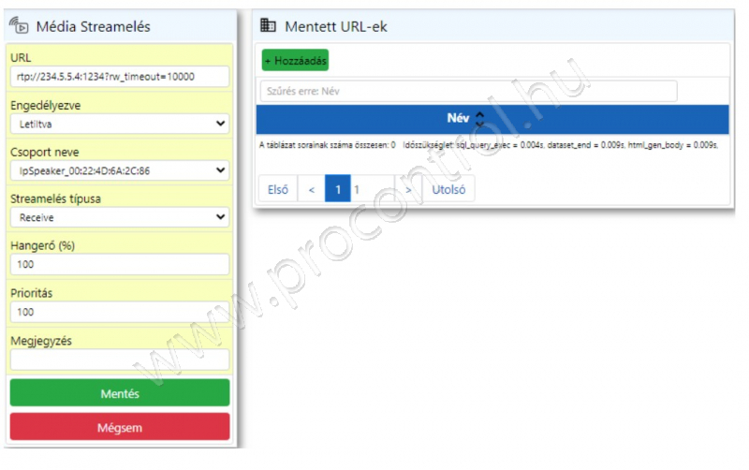Open the Streamelés típusa dropdown
Screen dimensions: 749x470
click(119, 216)
